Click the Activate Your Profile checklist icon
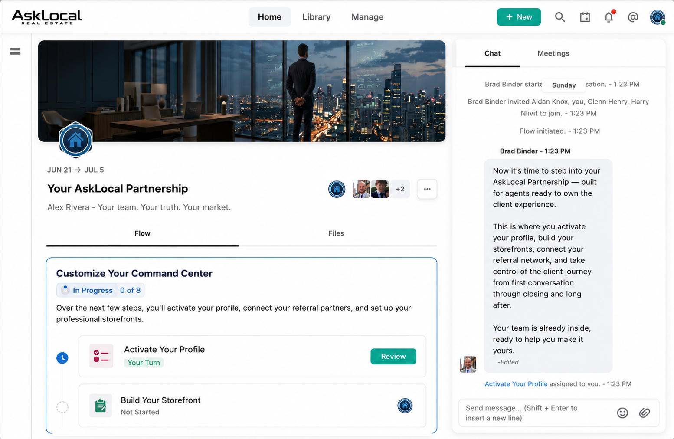 point(101,356)
